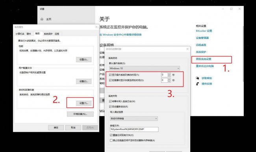Viewport: 256px width, 152px height.
Task: Decrease the recovery options time spinner
Action: click(169, 81)
